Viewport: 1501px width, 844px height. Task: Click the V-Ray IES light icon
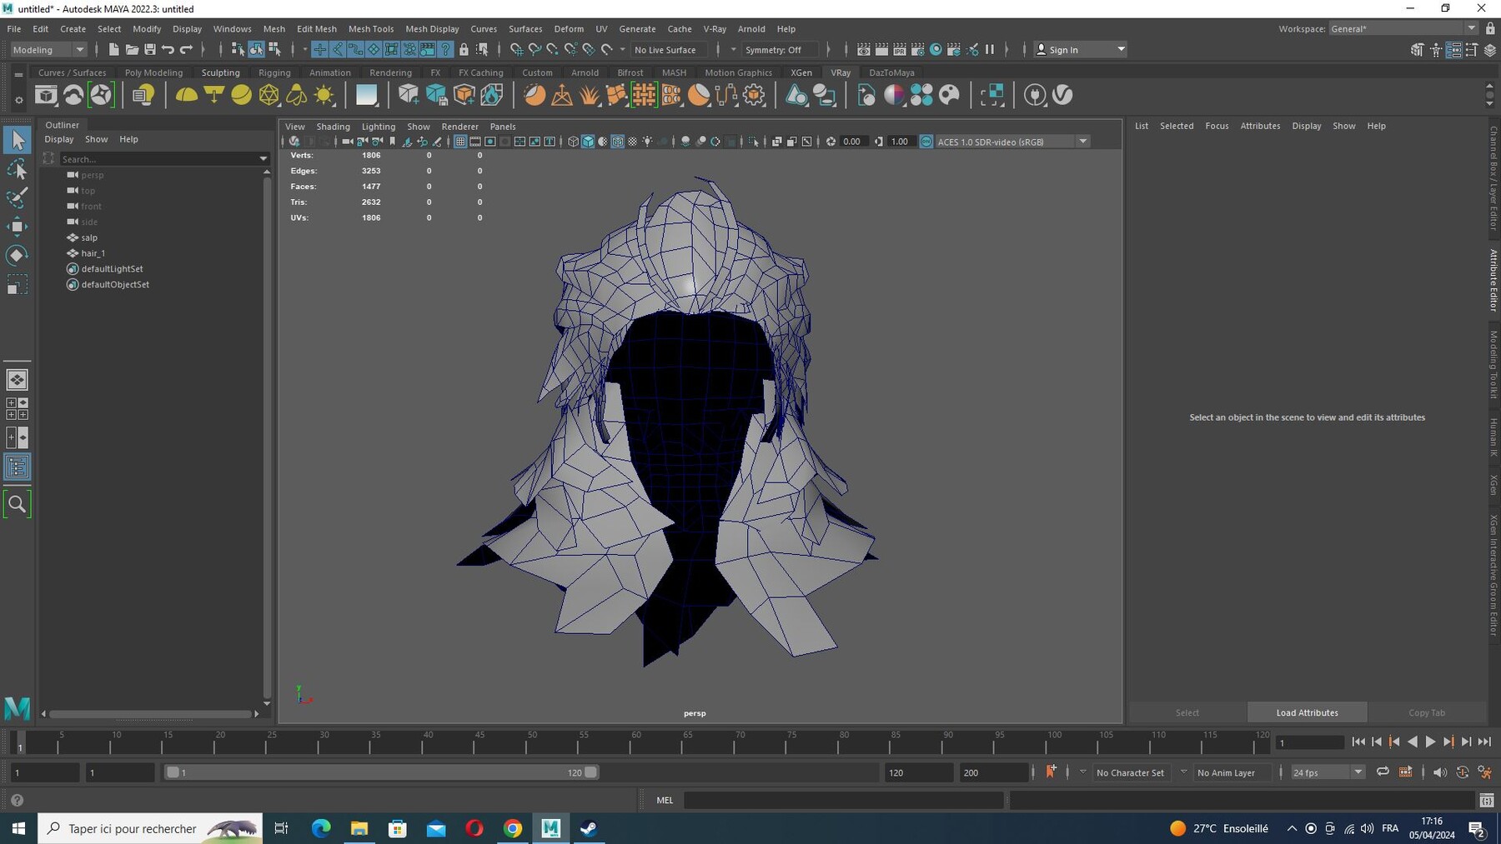pos(296,95)
